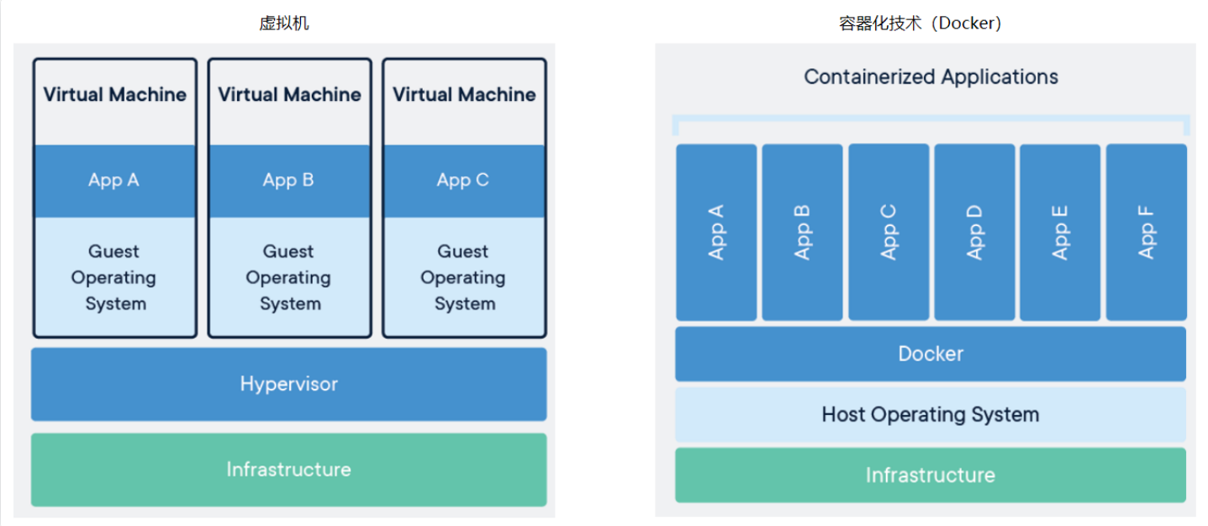The width and height of the screenshot is (1208, 526).
Task: Select vertical App B container in Docker diagram
Action: click(x=802, y=232)
